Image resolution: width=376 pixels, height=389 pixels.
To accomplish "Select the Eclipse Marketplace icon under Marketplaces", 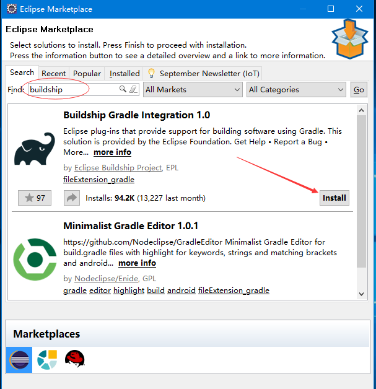I will tap(19, 360).
